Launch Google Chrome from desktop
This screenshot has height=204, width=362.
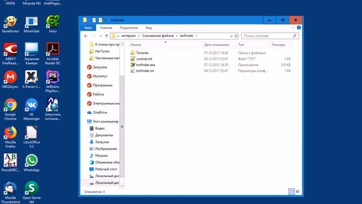pyautogui.click(x=10, y=109)
